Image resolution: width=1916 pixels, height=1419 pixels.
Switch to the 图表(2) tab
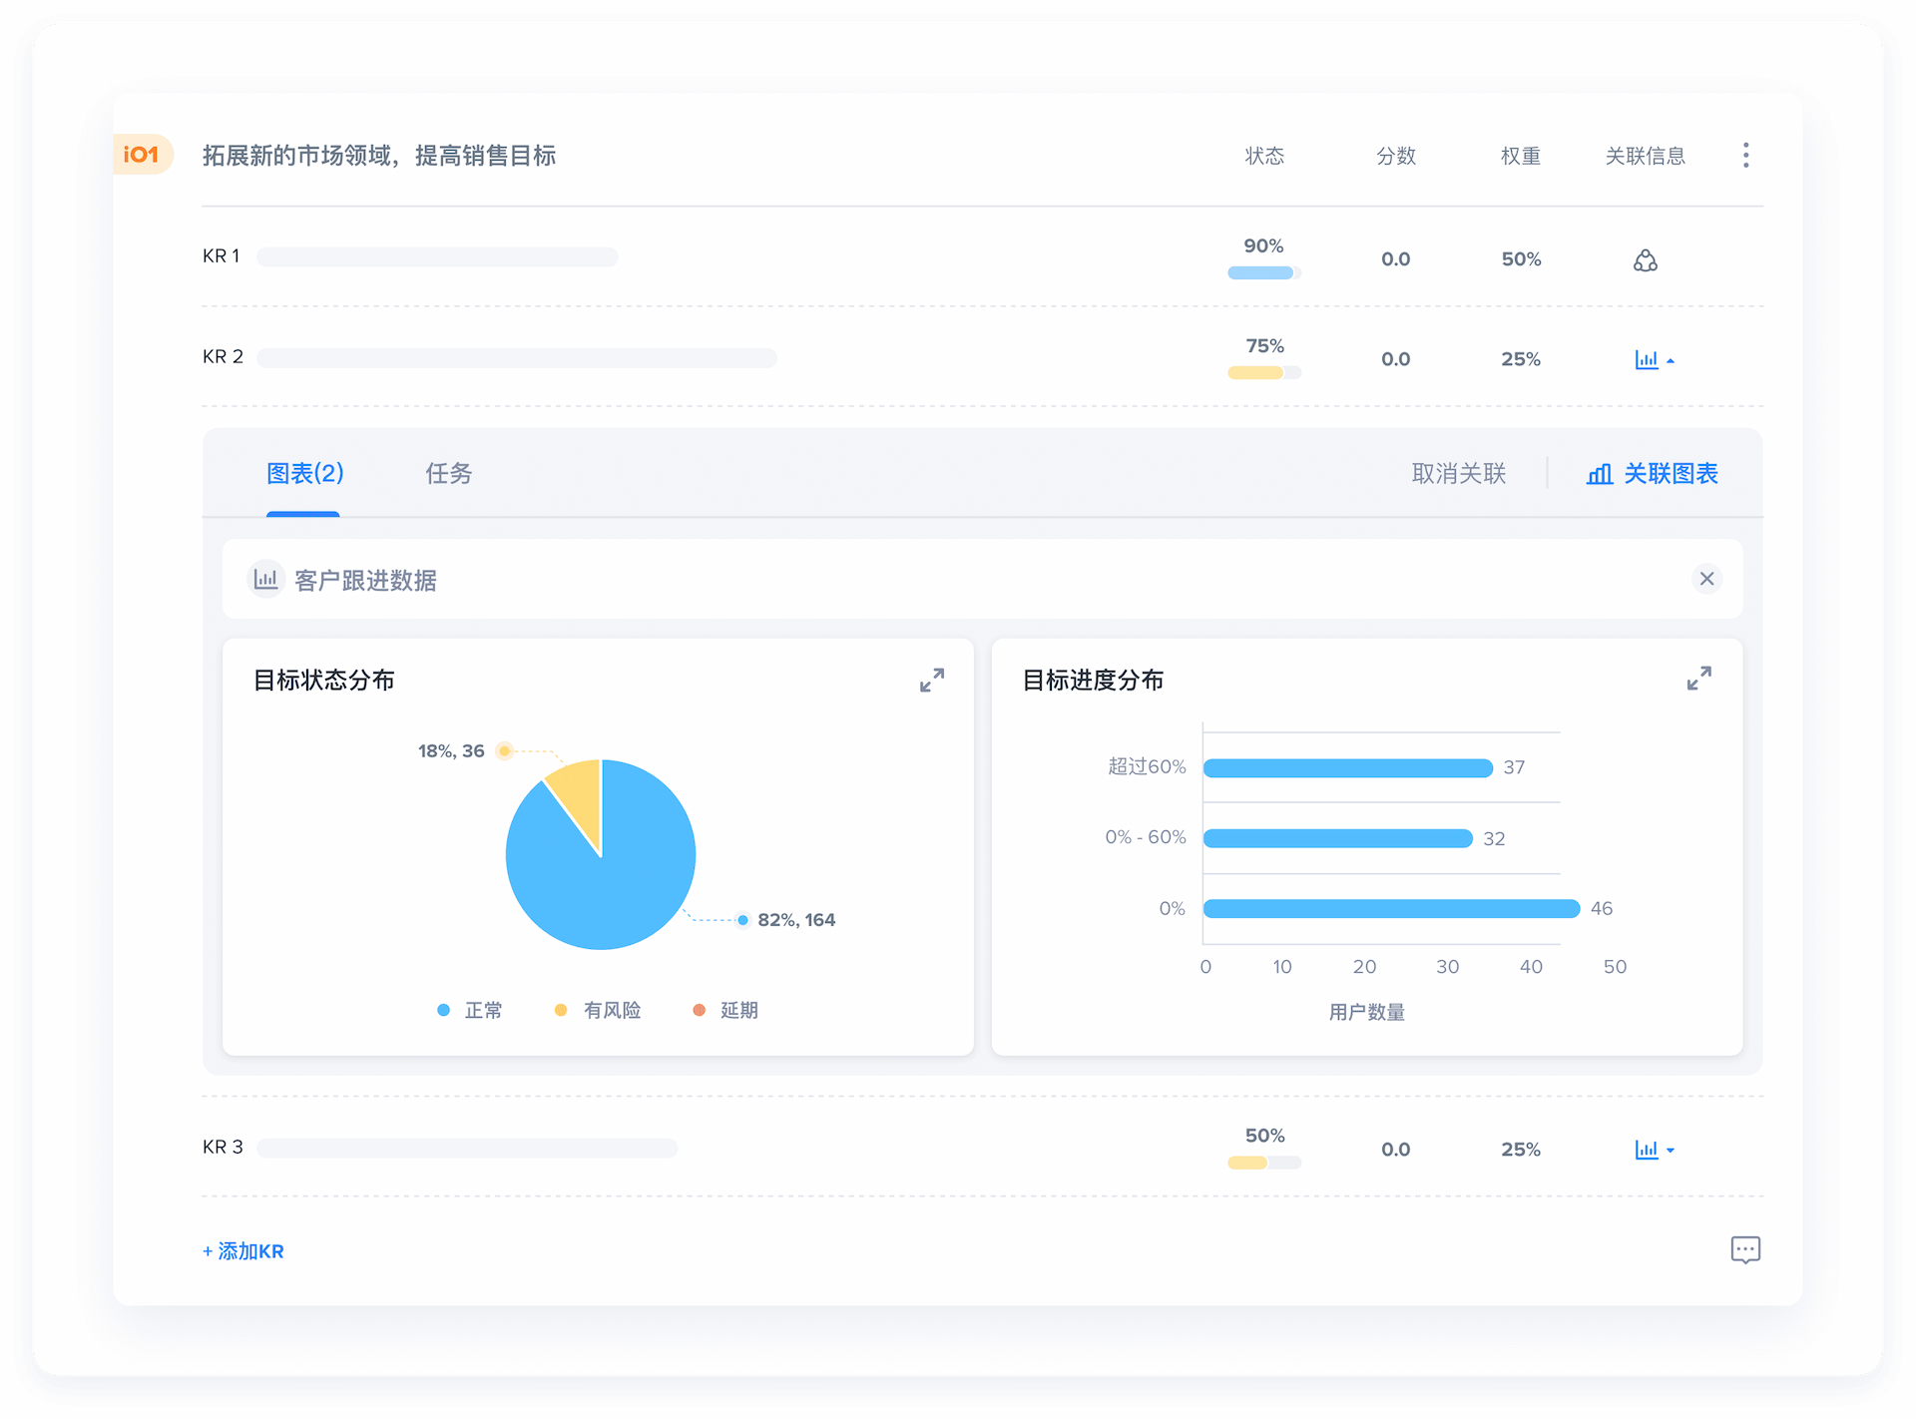click(304, 473)
